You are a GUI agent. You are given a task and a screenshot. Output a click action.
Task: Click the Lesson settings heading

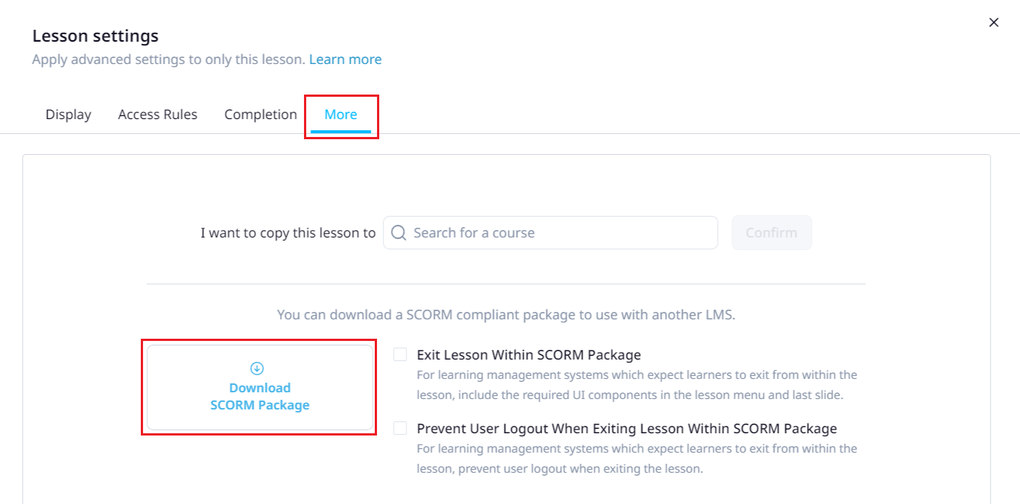(95, 36)
